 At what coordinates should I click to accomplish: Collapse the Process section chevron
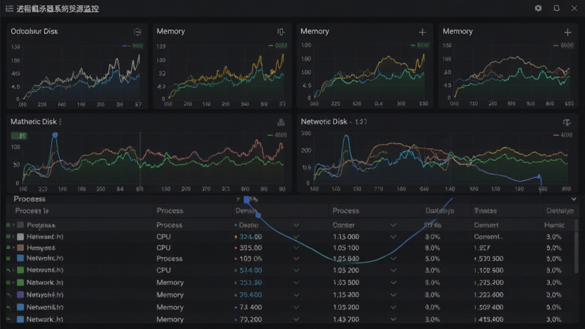(x=574, y=199)
